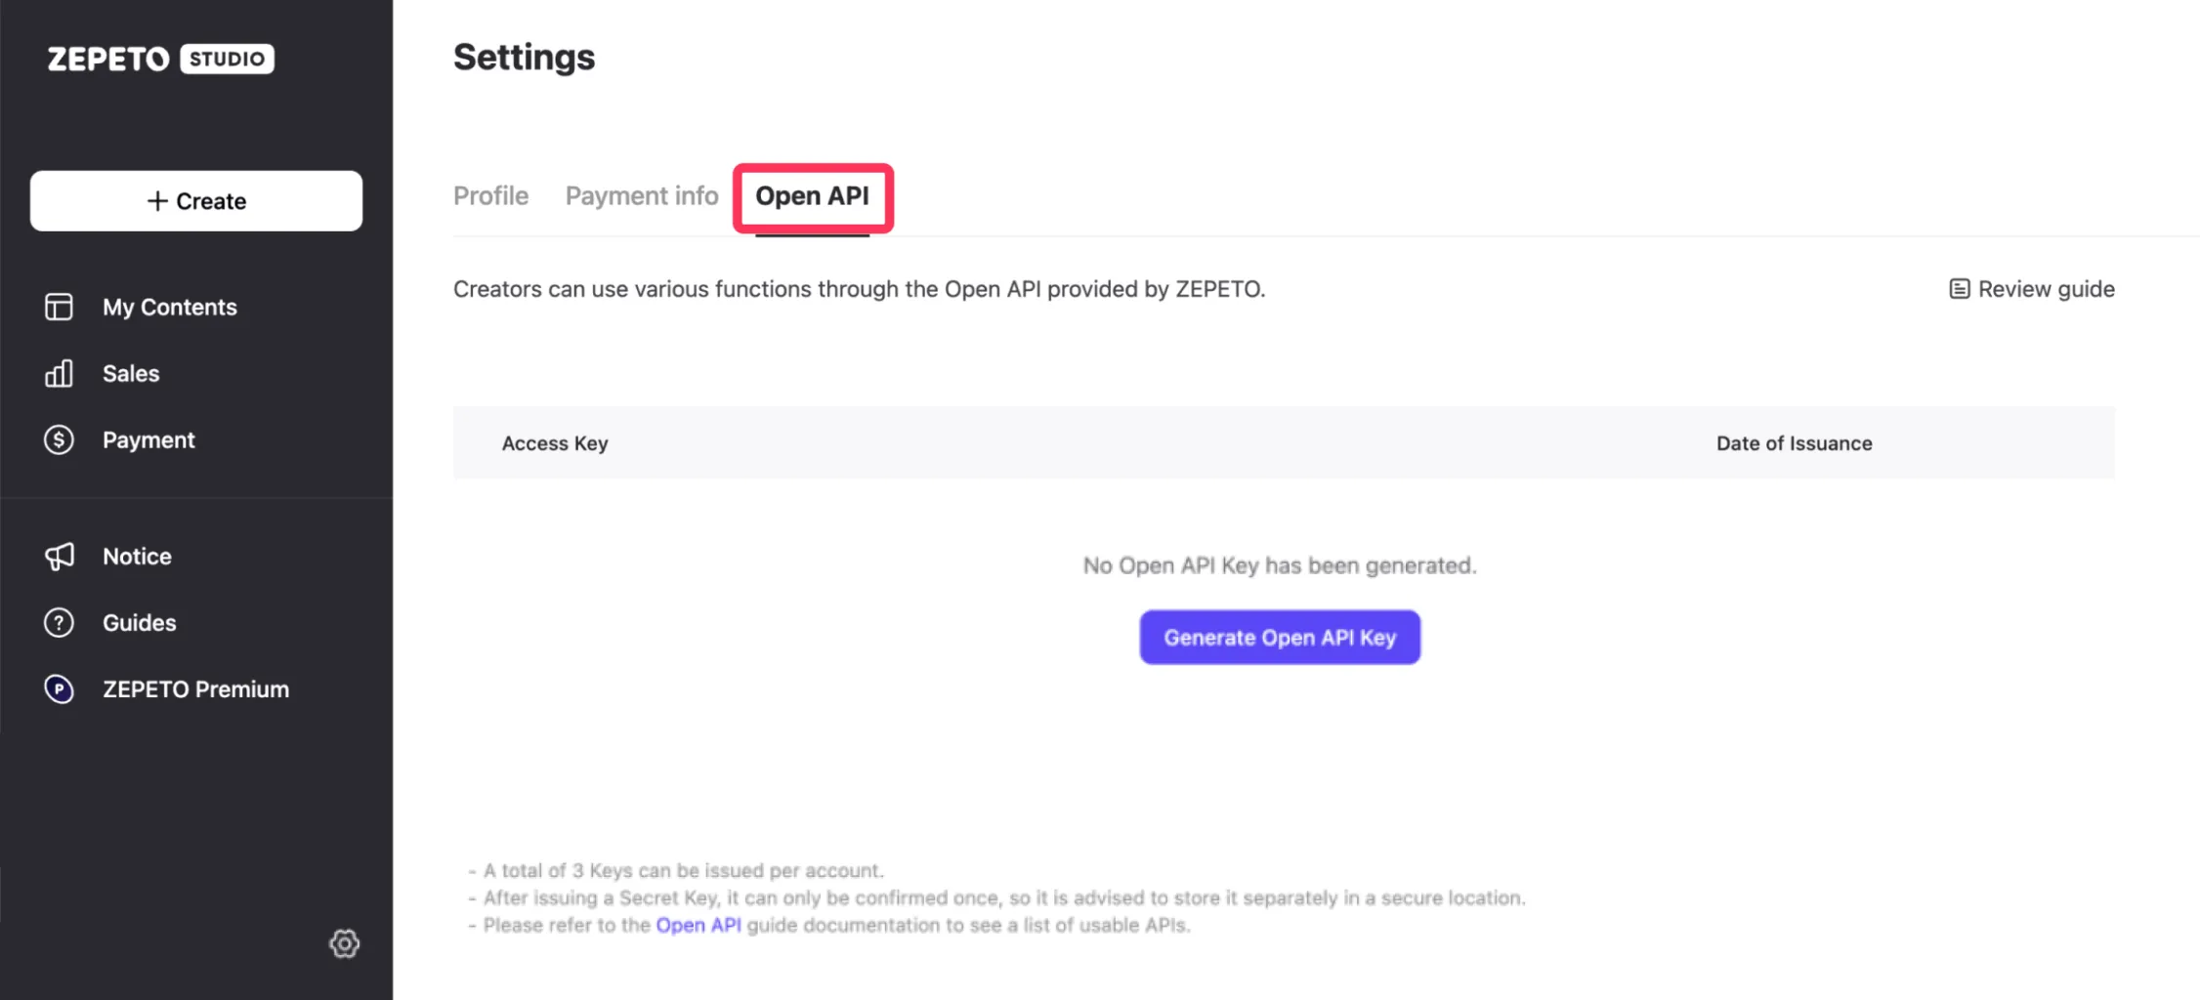
Task: Click the Payment dollar coin icon
Action: [x=59, y=439]
